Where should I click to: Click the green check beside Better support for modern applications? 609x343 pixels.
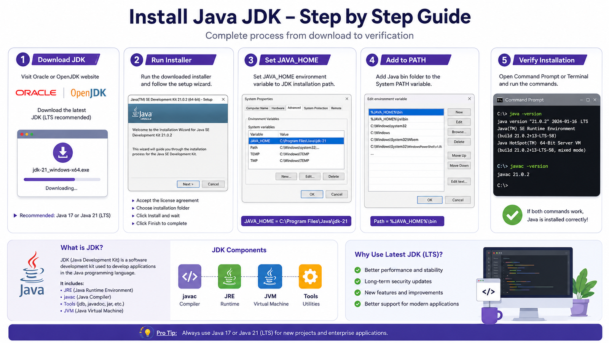(357, 304)
